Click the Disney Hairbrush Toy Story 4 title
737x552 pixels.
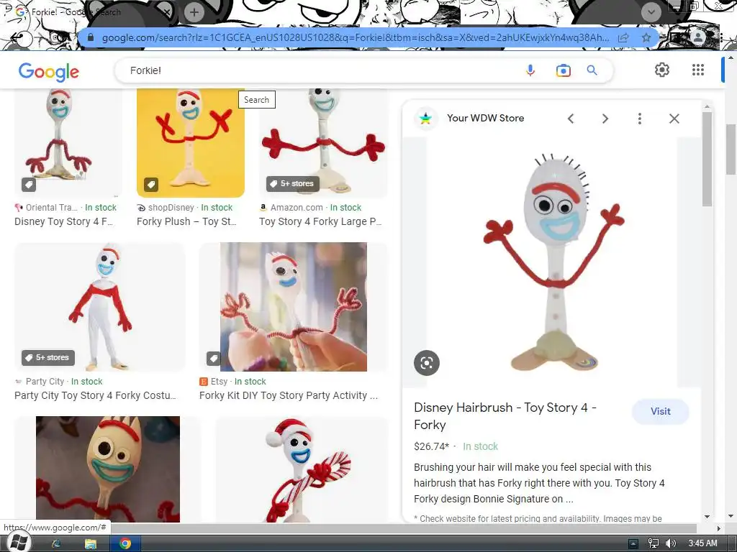[505, 416]
